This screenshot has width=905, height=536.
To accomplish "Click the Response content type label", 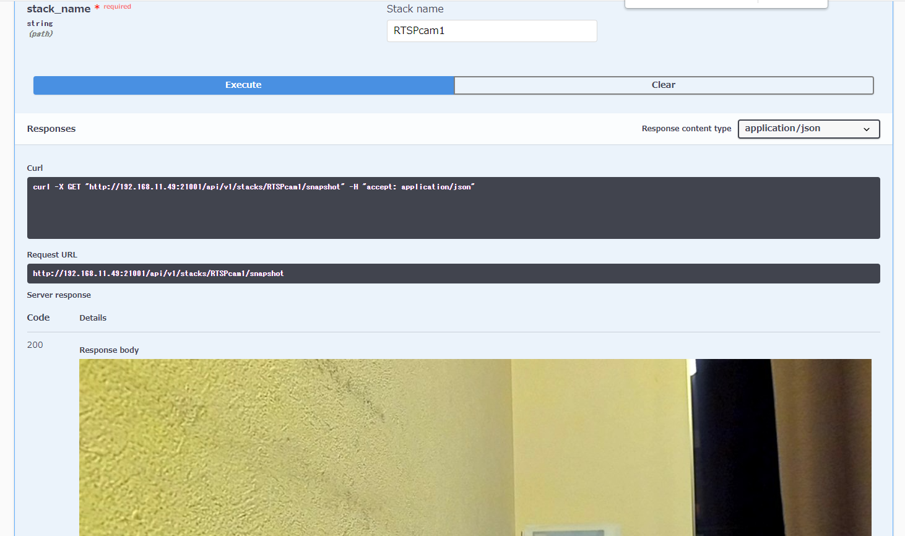I will pyautogui.click(x=686, y=129).
